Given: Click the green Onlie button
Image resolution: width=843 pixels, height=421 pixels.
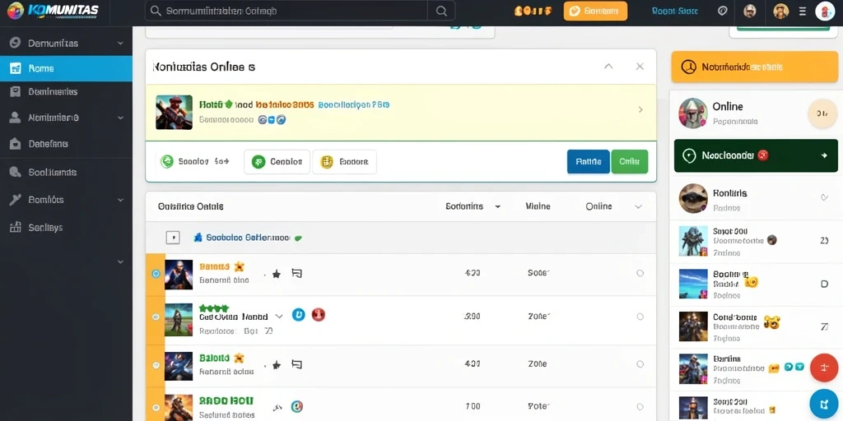Looking at the screenshot, I should [x=629, y=161].
